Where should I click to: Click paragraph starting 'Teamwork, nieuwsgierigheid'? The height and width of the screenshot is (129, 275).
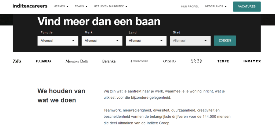tap(167, 117)
